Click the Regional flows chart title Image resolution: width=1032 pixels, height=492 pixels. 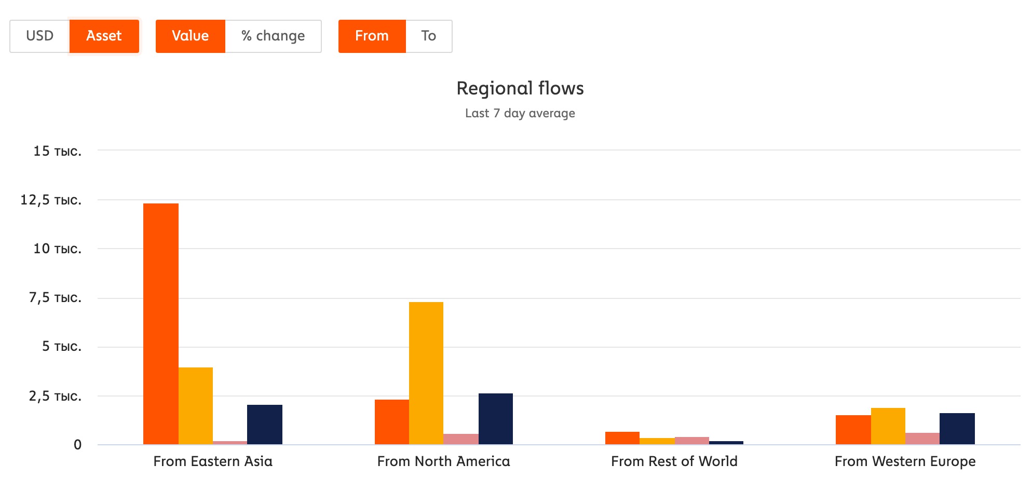tap(520, 88)
